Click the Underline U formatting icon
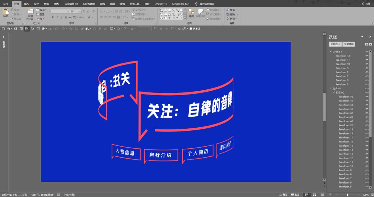The height and width of the screenshot is (197, 374). pos(61,17)
